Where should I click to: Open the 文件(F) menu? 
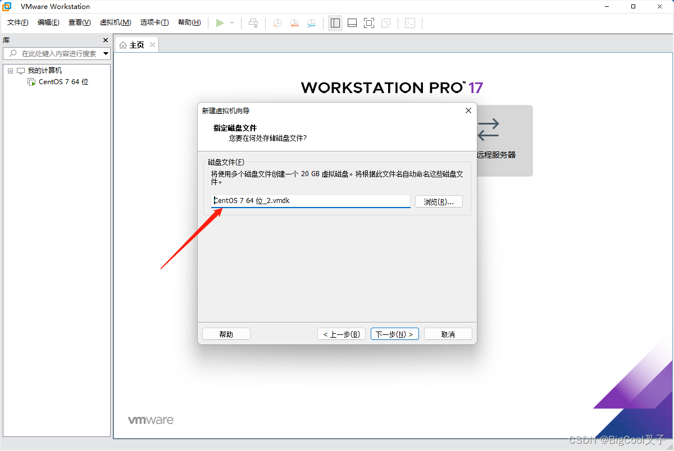point(18,22)
